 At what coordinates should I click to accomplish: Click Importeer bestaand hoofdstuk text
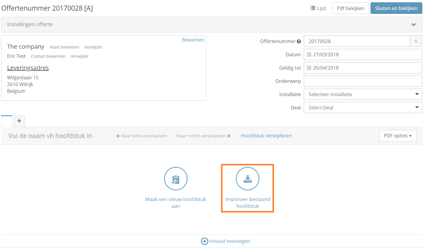point(248,203)
